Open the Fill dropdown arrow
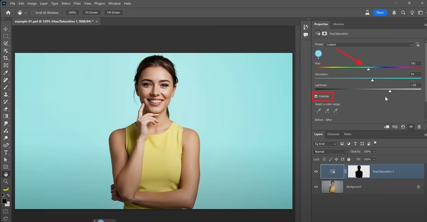The height and width of the screenshot is (222, 427). click(374, 159)
